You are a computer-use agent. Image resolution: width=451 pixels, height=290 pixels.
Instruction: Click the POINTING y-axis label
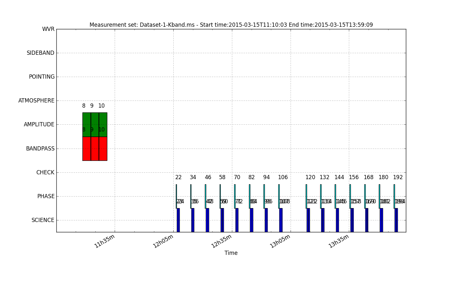pos(42,77)
